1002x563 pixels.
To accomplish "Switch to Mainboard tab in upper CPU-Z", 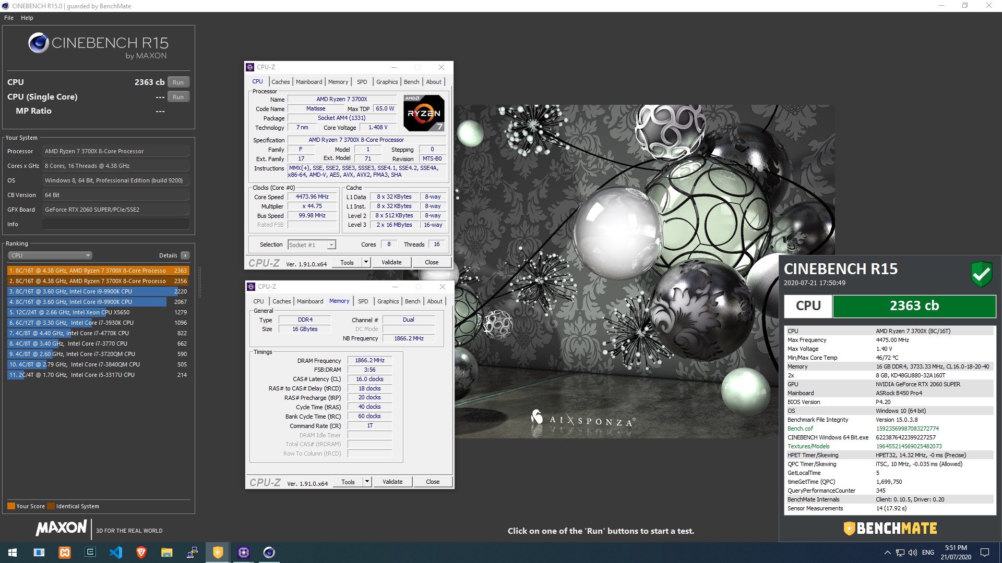I will (x=309, y=82).
